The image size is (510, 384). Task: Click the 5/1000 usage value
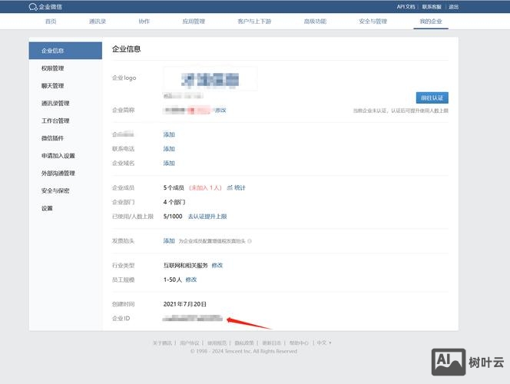click(173, 217)
